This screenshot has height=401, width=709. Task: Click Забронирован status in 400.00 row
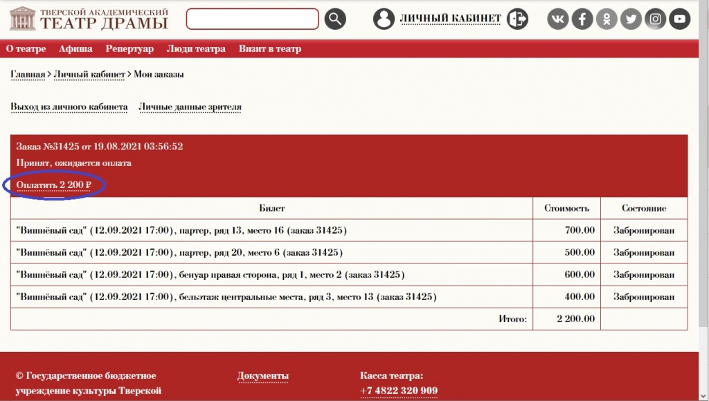[x=644, y=297]
